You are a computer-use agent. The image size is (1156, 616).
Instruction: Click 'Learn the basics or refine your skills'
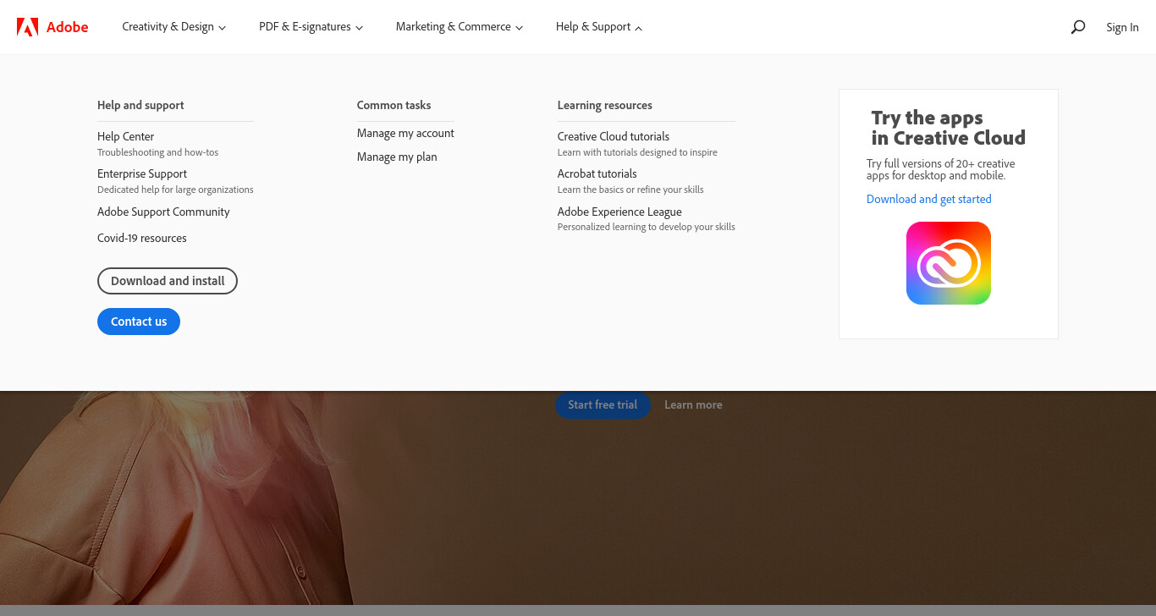pyautogui.click(x=630, y=190)
